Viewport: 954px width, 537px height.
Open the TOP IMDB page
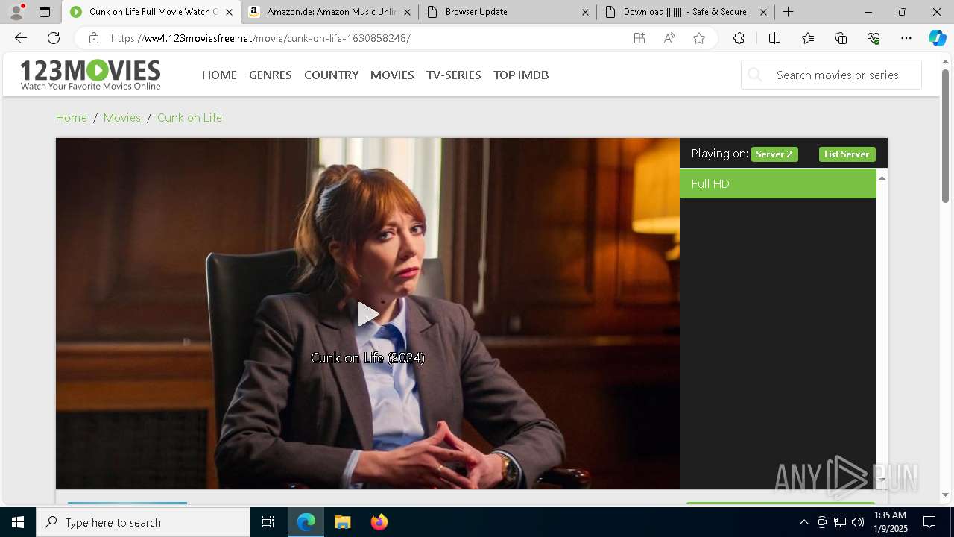pyautogui.click(x=521, y=75)
